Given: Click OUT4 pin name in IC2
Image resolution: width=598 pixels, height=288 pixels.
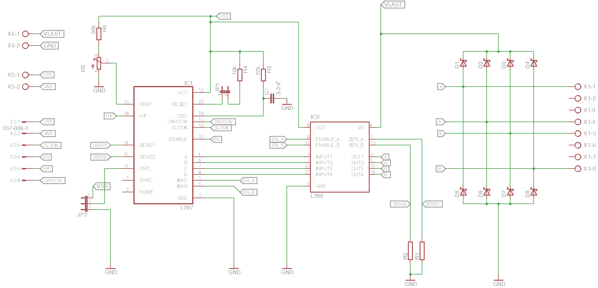Looking at the screenshot, I should (357, 174).
